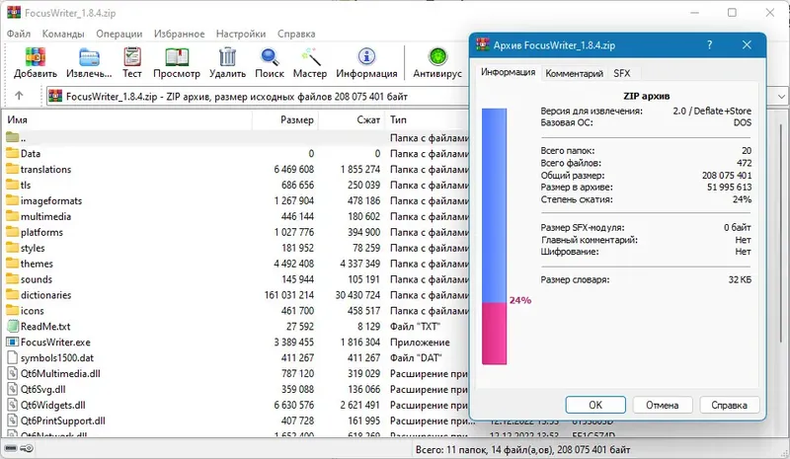This screenshot has width=790, height=459.
Task: Open the address bar dropdown arrow
Action: click(781, 96)
